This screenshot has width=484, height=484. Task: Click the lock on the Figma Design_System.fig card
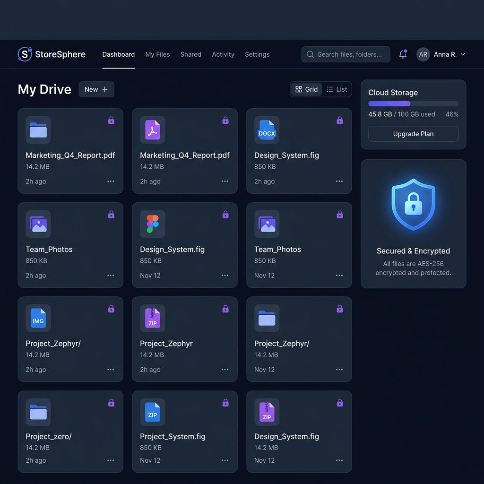[x=225, y=215]
